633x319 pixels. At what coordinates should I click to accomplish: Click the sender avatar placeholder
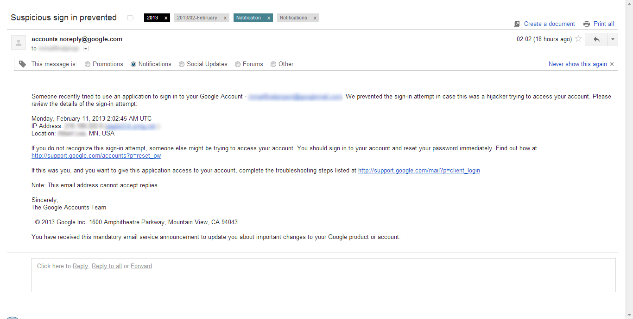19,43
